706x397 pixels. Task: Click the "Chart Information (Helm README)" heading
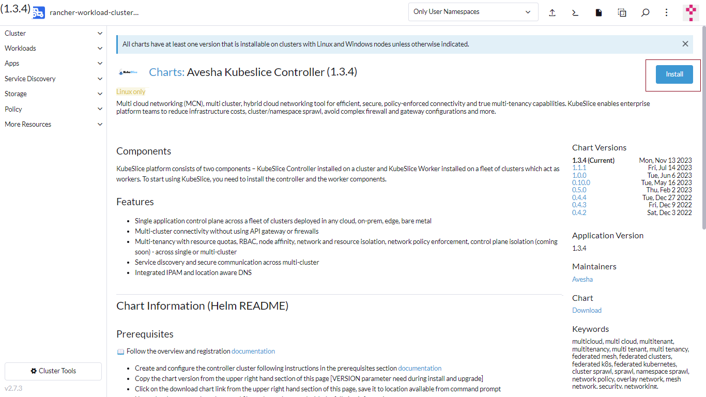click(202, 306)
